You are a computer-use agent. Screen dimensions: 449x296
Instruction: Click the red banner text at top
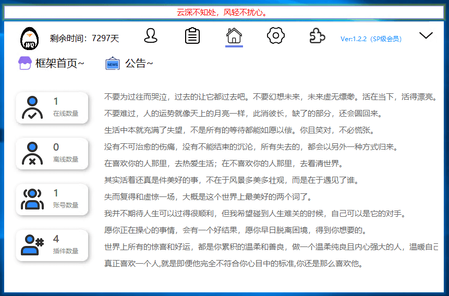pyautogui.click(x=224, y=13)
